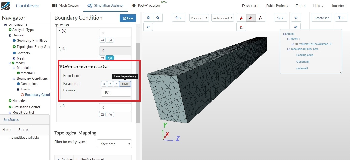Viewport: 350px width, 160px height.
Task: Switch to the Simulation Designer tab
Action: pos(105,5)
